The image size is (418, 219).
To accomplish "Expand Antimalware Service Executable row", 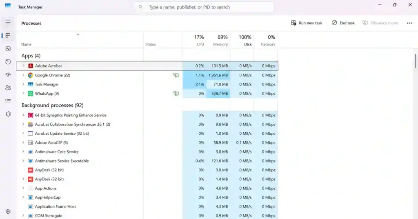I will (23, 161).
